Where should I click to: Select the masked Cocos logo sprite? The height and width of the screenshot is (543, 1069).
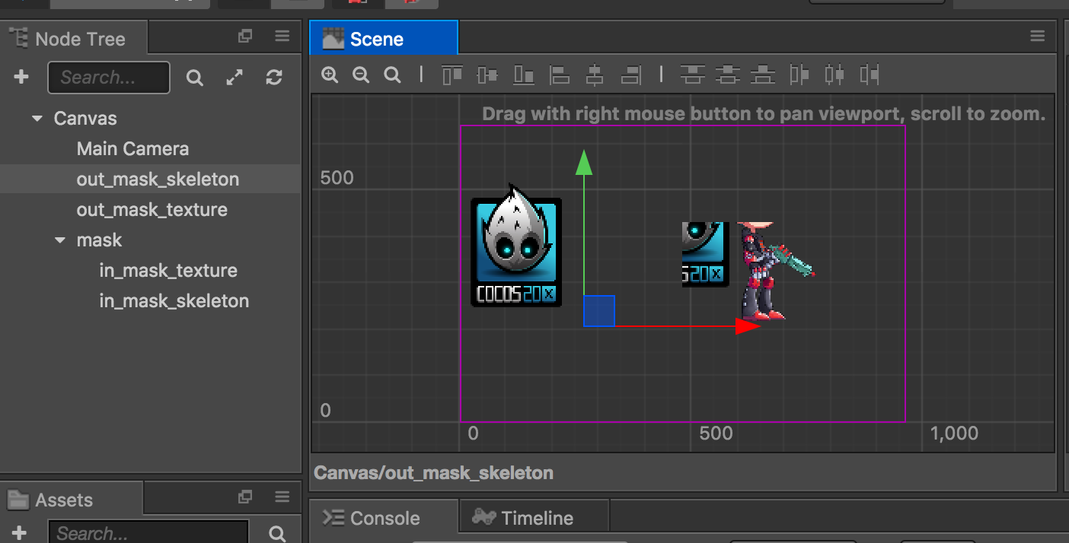706,254
